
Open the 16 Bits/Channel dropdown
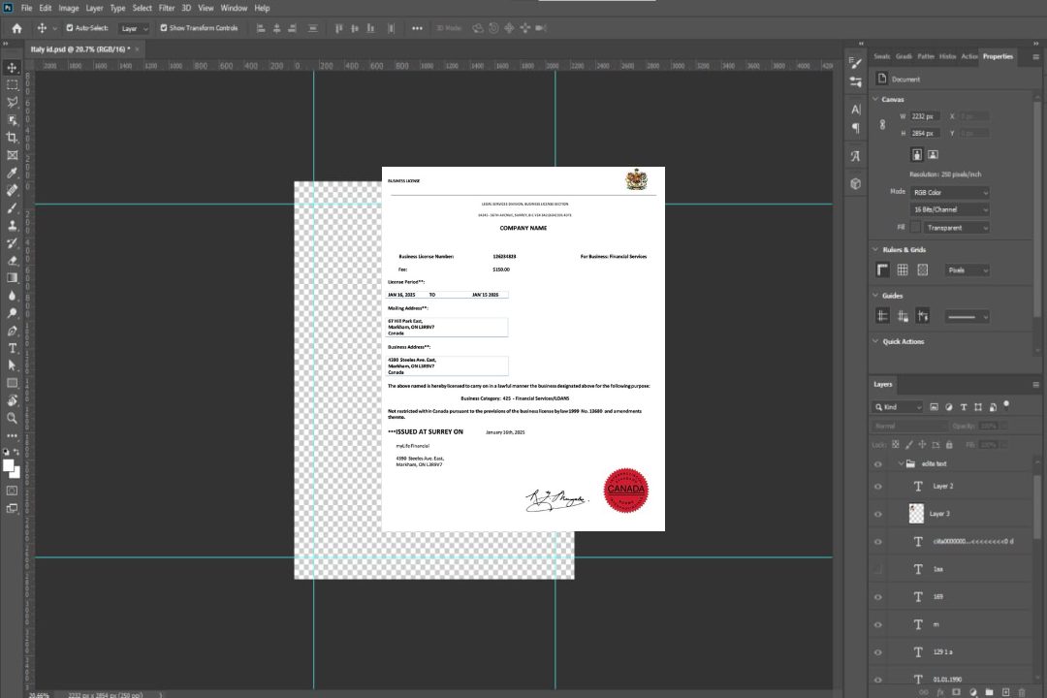click(949, 209)
